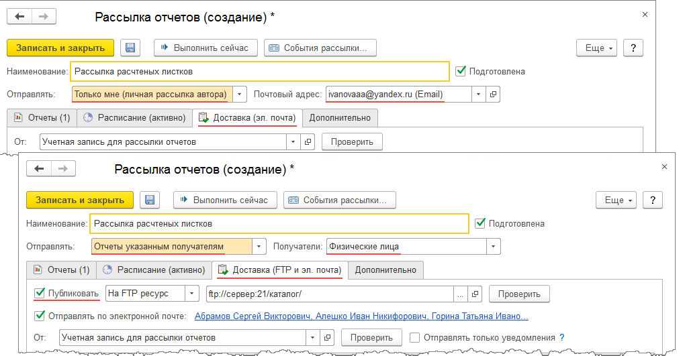Click the '?' help button in the upper window
The width and height of the screenshot is (685, 356).
tap(633, 48)
